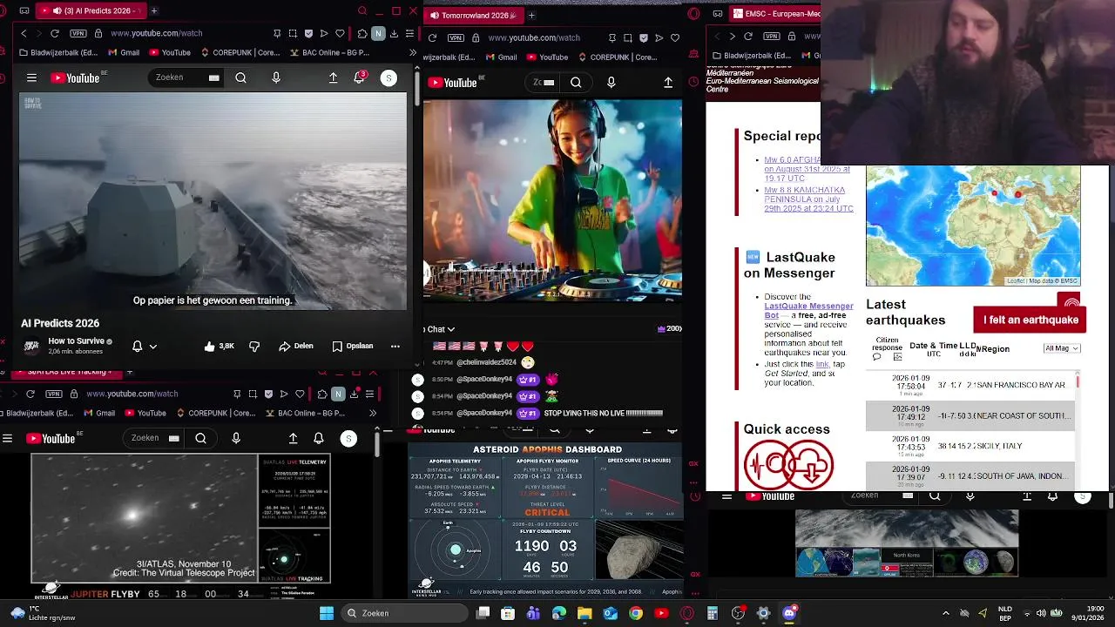Start voice search in the AI Predicts YouTube window
This screenshot has width=1115, height=627.
[276, 78]
